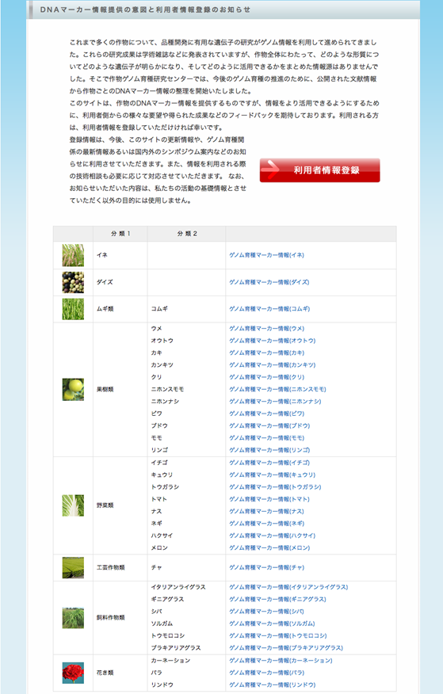
Task: Click the grass thumbnail for 飼料作物類
Action: (73, 618)
